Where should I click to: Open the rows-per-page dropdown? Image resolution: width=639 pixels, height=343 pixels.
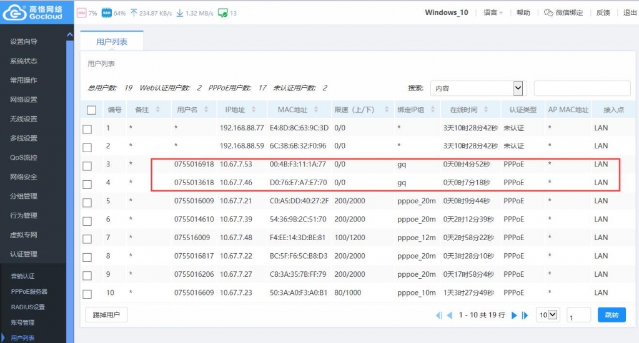[547, 314]
